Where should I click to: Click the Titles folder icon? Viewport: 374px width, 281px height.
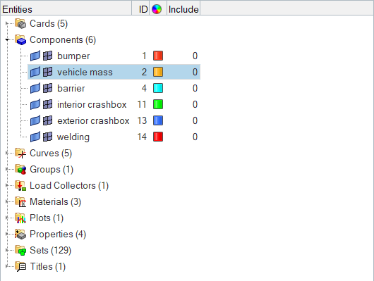20,266
